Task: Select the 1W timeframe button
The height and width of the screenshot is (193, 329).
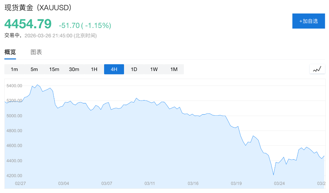Action: point(154,69)
